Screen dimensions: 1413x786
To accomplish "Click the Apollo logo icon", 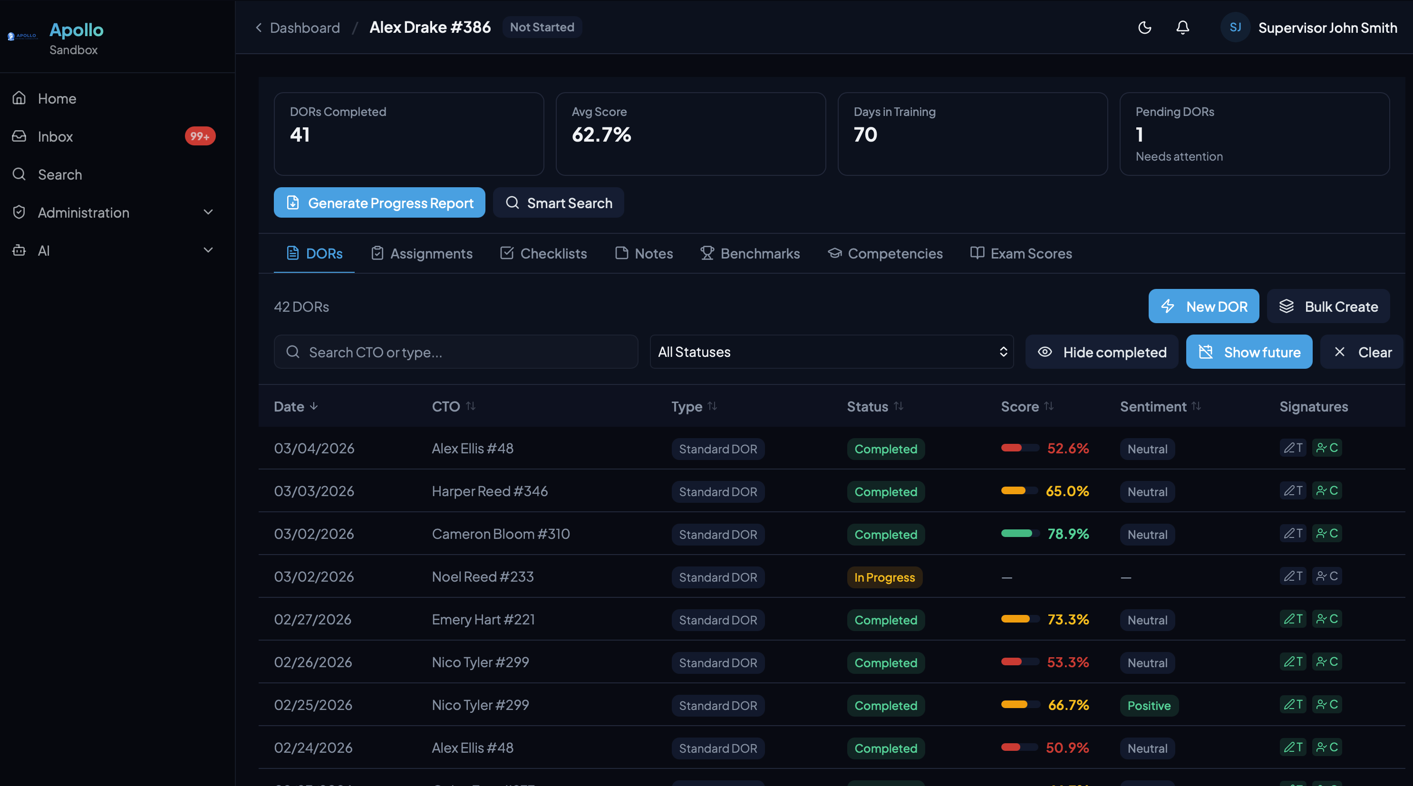I will (22, 37).
